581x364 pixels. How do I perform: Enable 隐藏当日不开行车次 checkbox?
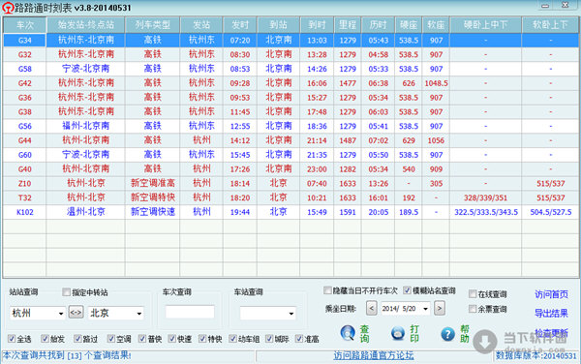pyautogui.click(x=327, y=290)
